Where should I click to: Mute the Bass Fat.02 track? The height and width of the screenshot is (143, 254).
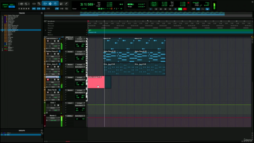(58, 93)
